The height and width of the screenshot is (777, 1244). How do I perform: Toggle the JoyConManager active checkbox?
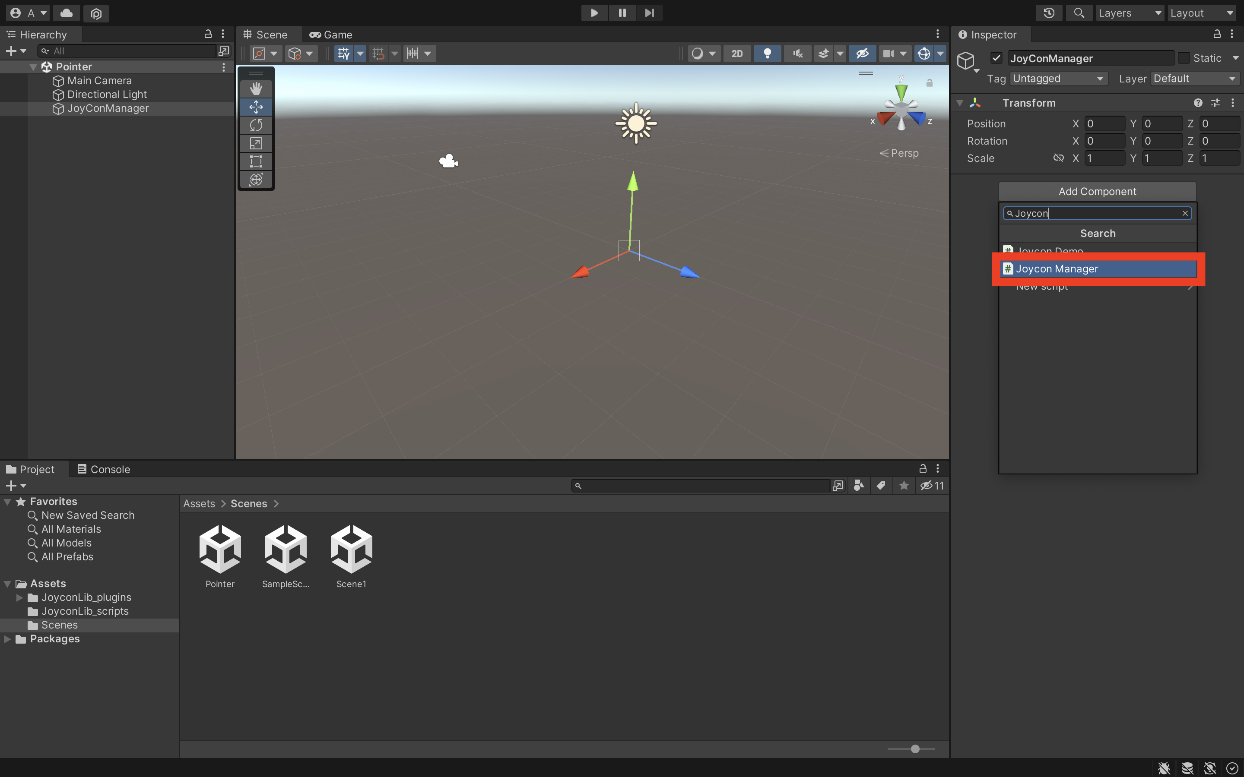coord(996,58)
